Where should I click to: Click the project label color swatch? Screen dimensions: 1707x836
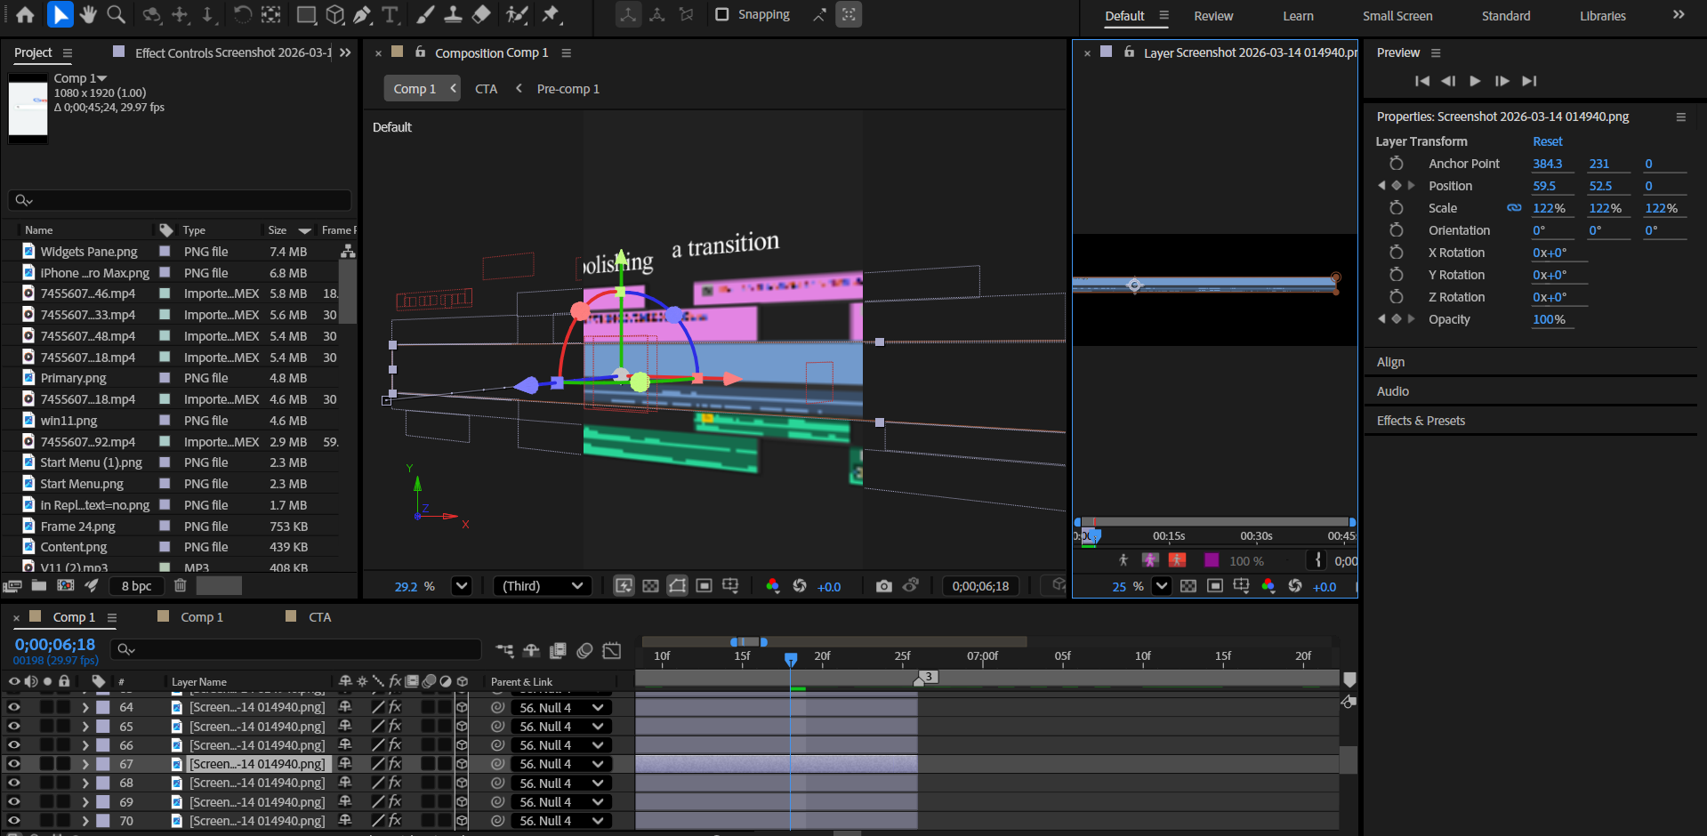[x=219, y=585]
